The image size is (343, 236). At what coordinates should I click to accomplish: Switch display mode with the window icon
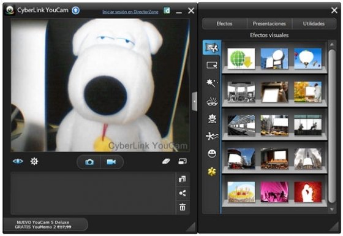(183, 162)
